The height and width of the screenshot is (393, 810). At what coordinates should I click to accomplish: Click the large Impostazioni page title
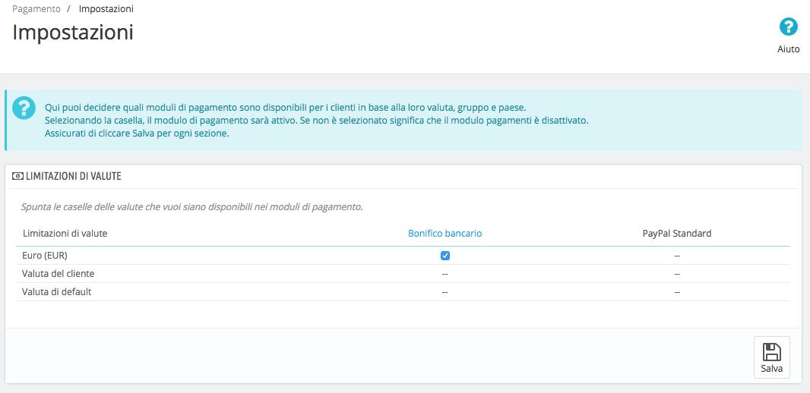point(73,33)
